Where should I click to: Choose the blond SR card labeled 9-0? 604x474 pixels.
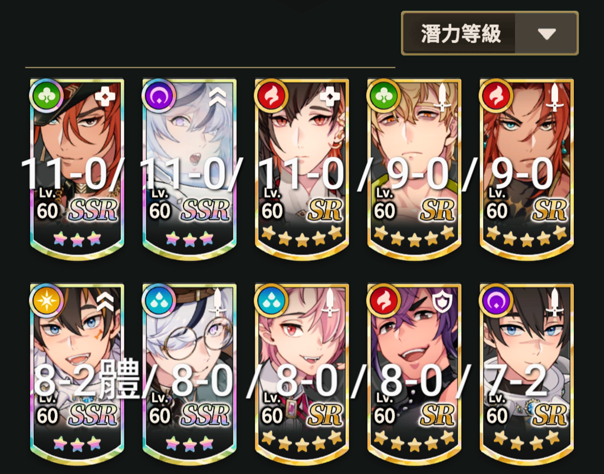[x=415, y=169]
